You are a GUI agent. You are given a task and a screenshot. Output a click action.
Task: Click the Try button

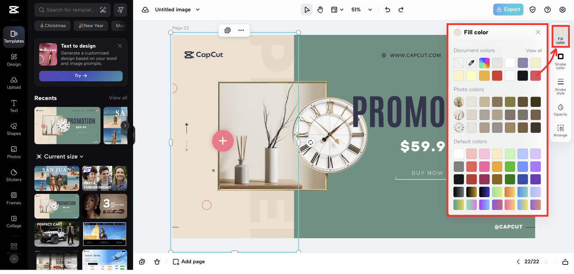coord(81,76)
